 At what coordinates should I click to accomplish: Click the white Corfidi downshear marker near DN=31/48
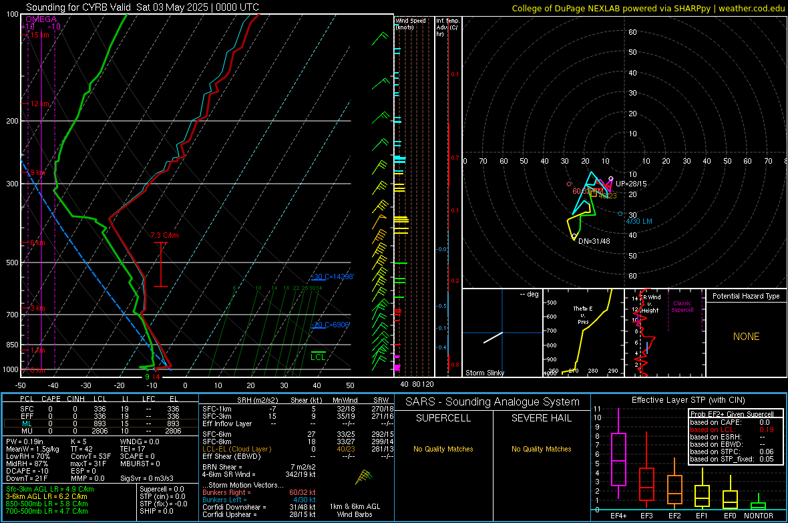click(574, 236)
